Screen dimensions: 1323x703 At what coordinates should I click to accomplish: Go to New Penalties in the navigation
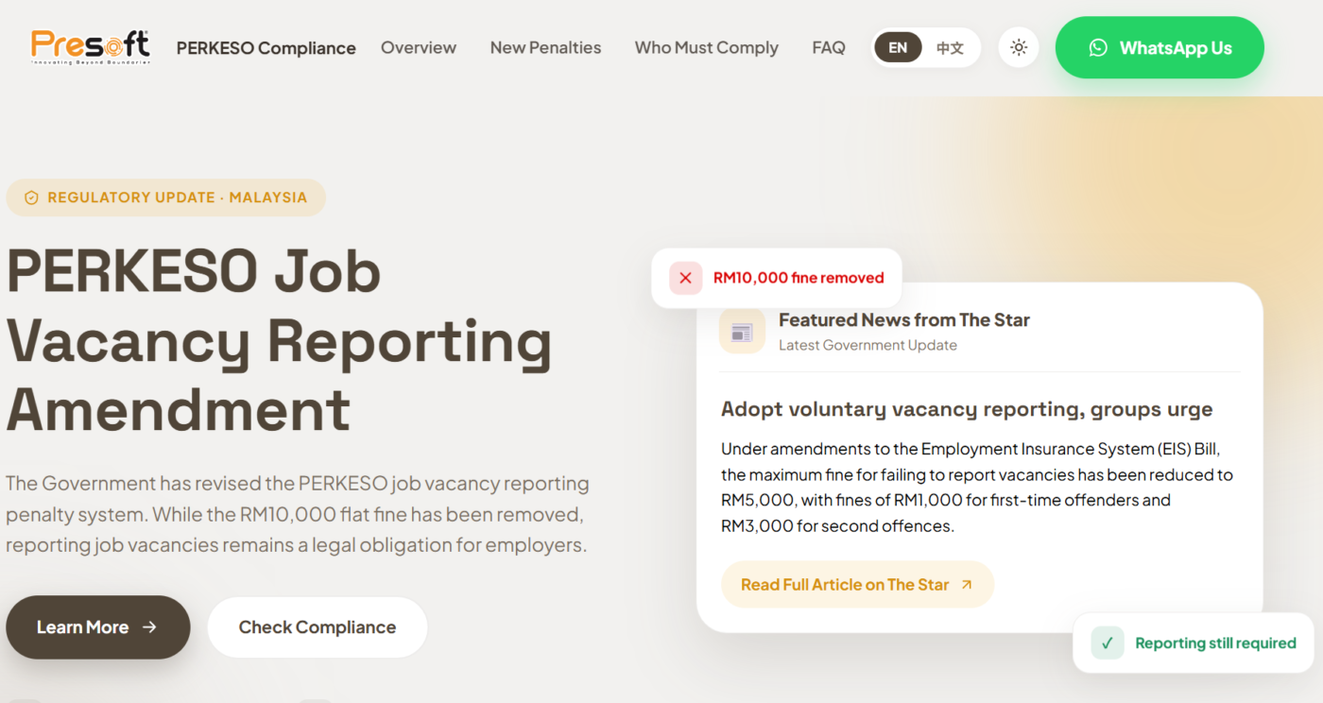(x=545, y=47)
